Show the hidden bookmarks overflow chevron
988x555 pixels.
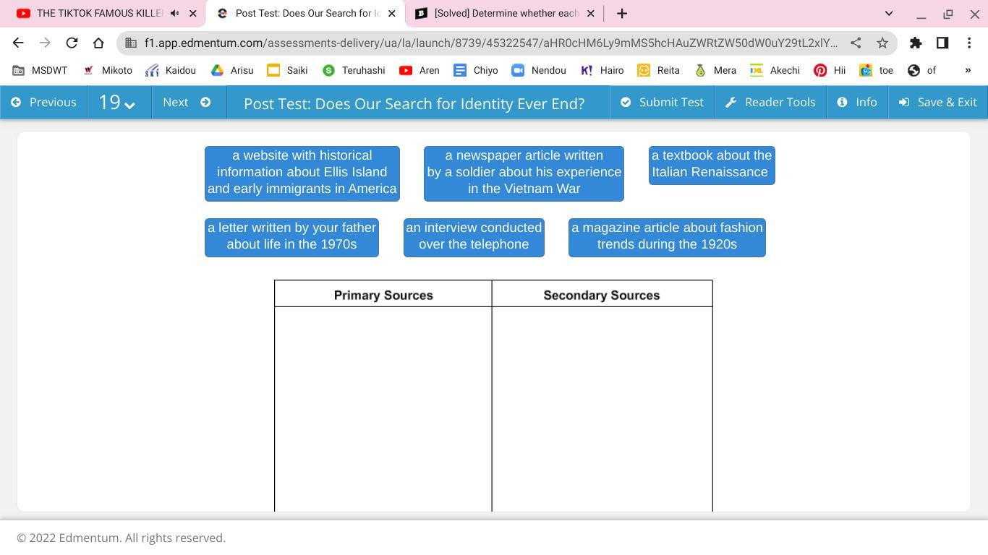pos(968,70)
